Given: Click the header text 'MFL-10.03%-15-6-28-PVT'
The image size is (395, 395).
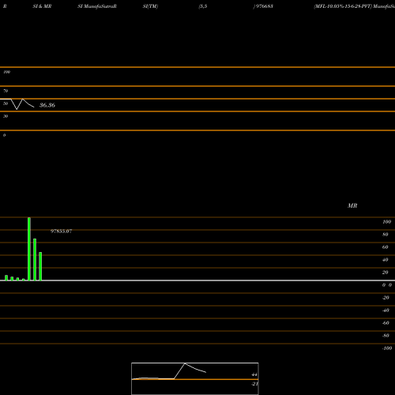Looking at the screenshot, I should pyautogui.click(x=343, y=6).
